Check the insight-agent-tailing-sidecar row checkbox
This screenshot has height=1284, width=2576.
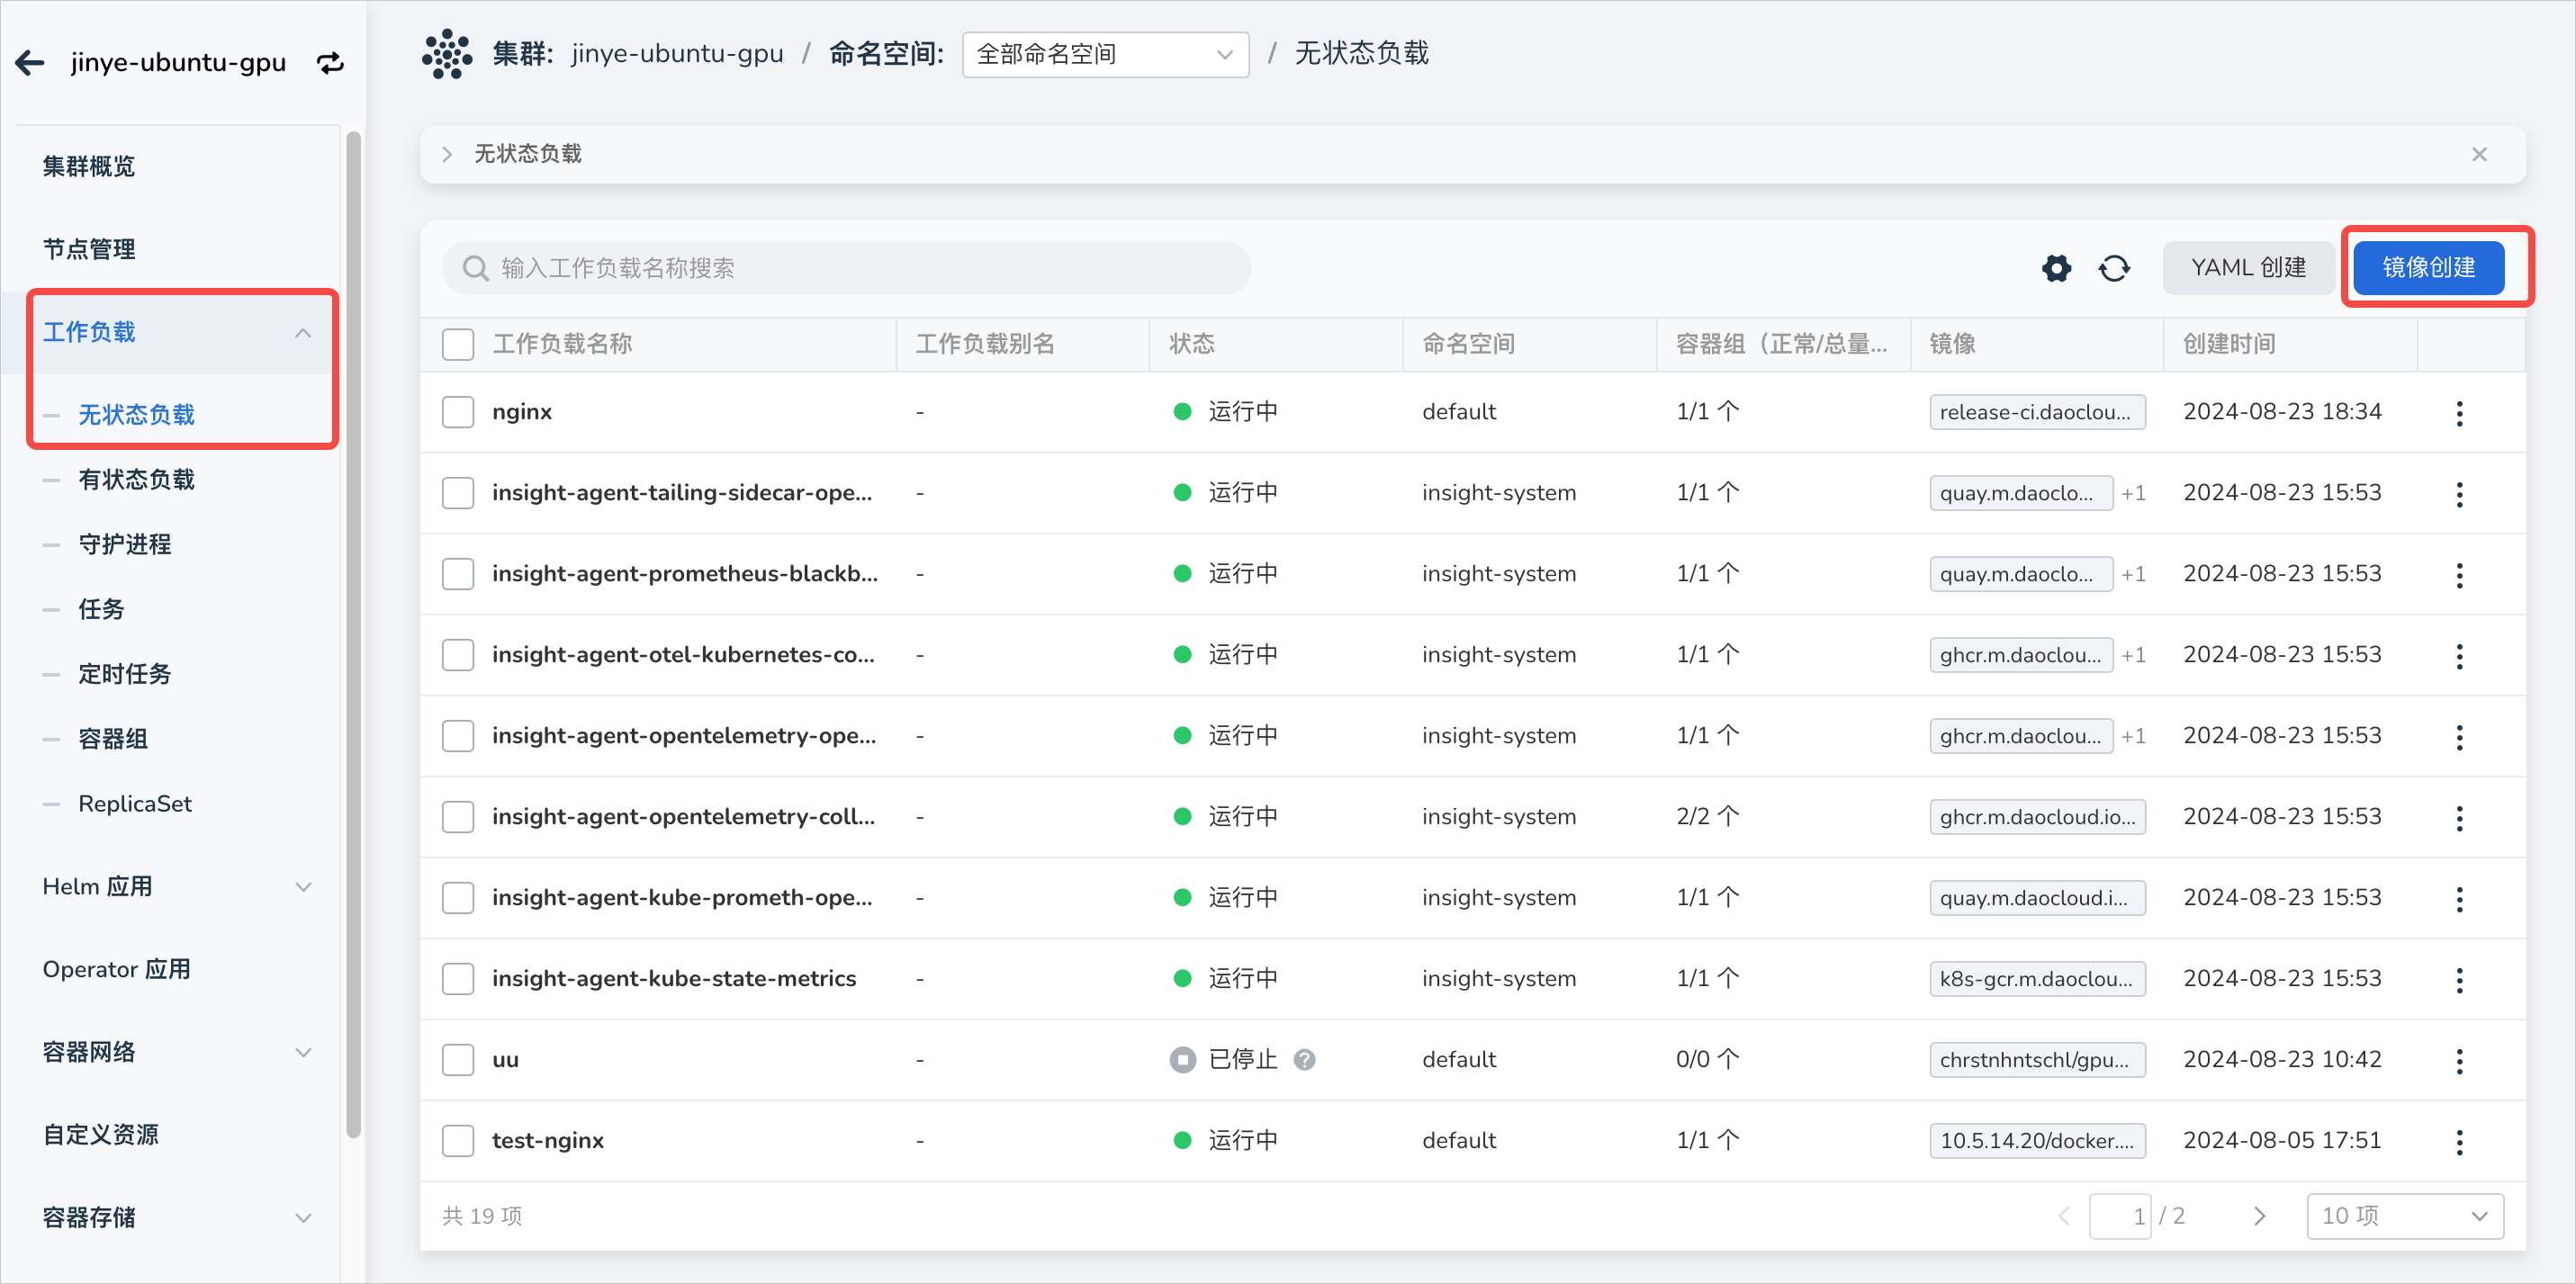[x=458, y=493]
